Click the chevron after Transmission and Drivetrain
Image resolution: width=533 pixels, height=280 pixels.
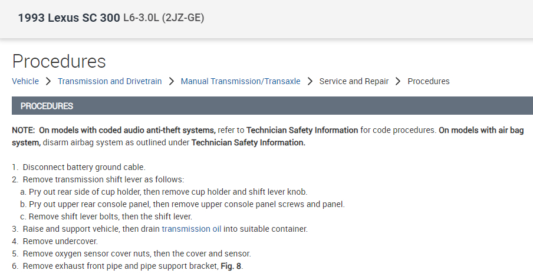(171, 81)
